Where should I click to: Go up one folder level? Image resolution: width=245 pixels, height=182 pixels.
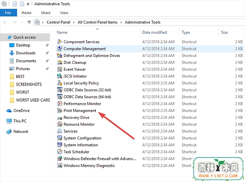(29, 22)
